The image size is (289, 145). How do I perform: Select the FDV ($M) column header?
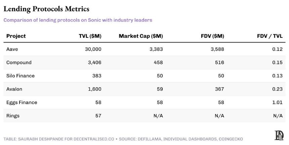pyautogui.click(x=212, y=36)
